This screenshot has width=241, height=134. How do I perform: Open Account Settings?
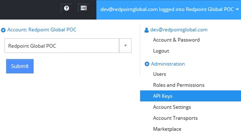(172, 107)
